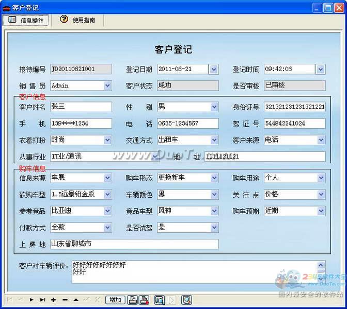Go to next record in navigator
347x309 pixels.
[x=31, y=300]
